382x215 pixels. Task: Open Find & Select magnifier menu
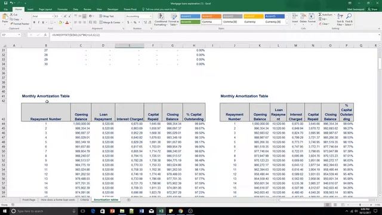click(349, 20)
